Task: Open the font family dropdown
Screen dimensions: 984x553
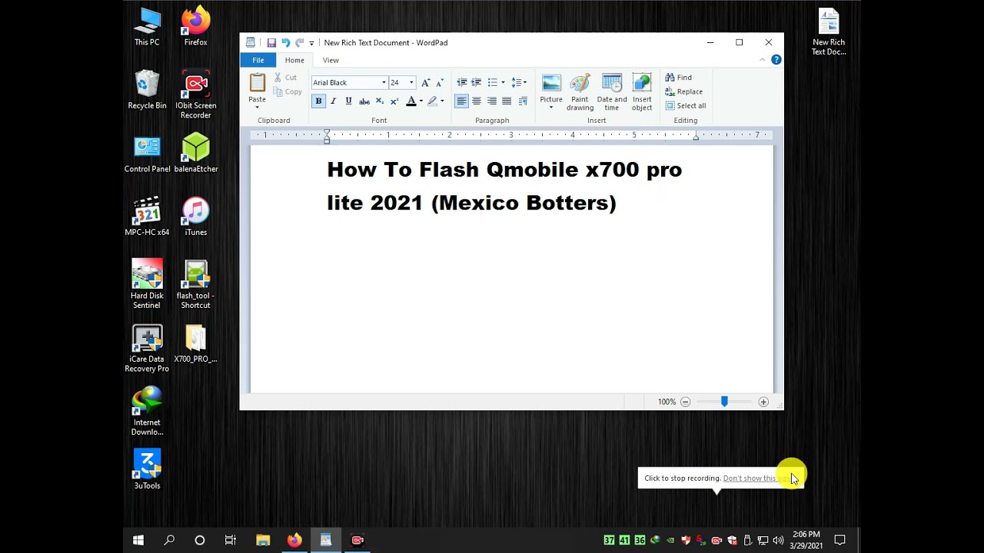Action: pos(384,82)
